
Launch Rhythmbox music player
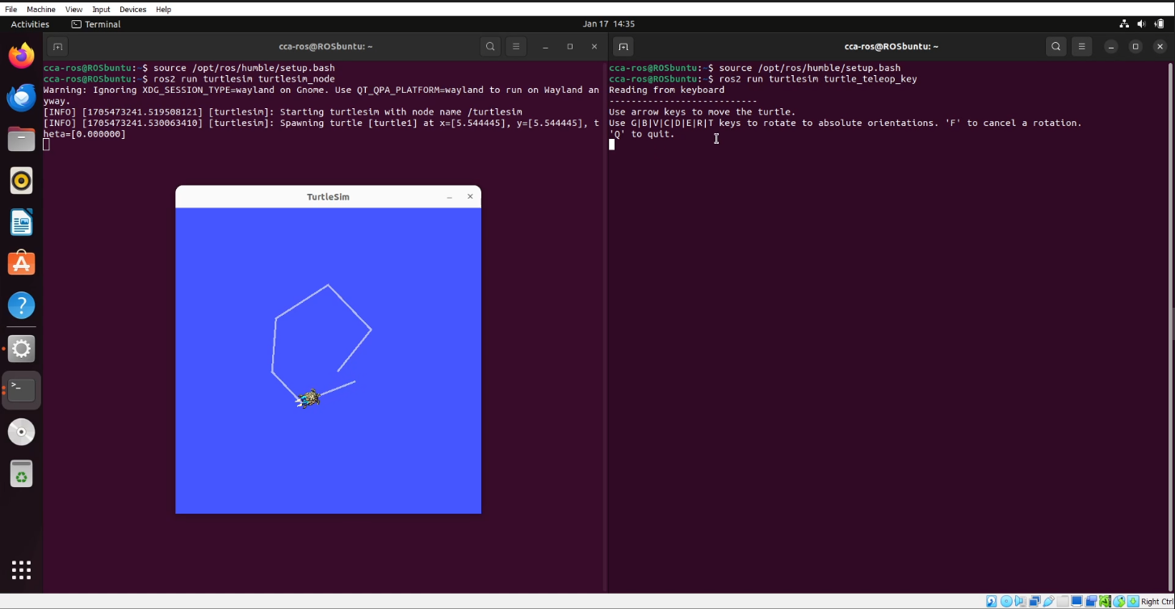pyautogui.click(x=22, y=181)
